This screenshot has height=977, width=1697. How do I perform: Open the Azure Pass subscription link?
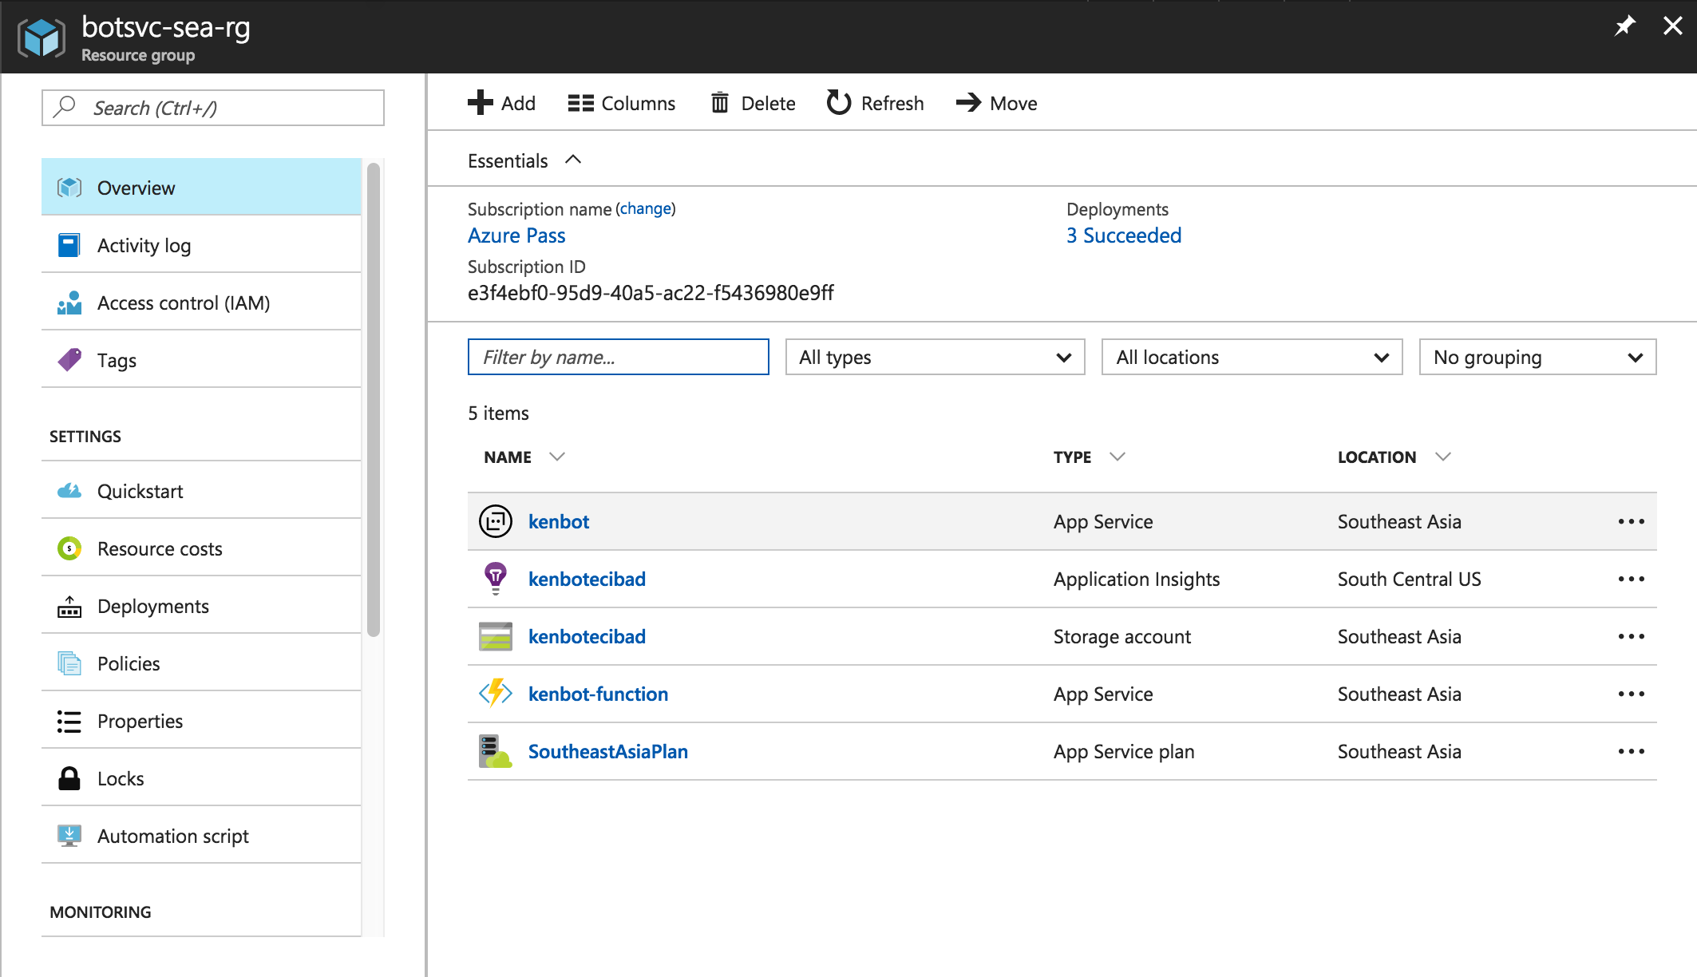pyautogui.click(x=516, y=235)
